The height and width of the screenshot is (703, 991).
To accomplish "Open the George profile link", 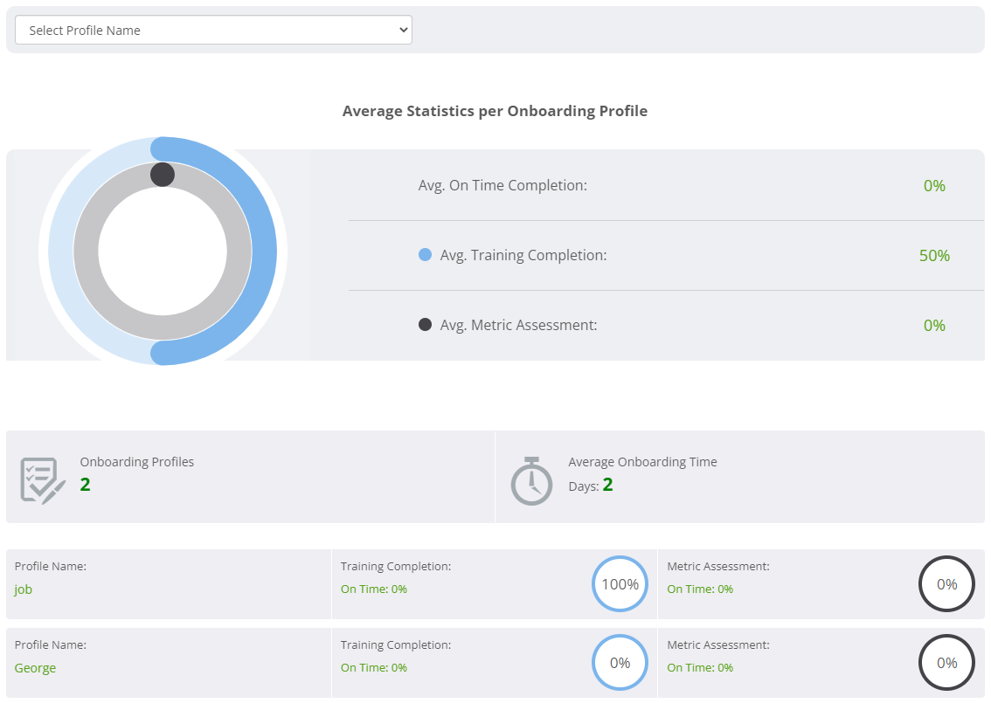I will (x=35, y=667).
